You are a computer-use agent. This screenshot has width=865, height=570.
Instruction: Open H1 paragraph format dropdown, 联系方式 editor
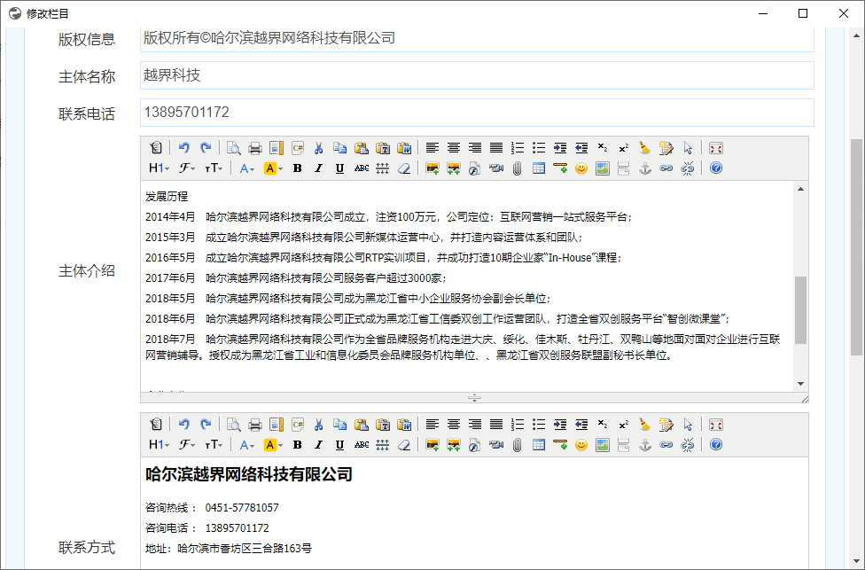coord(159,445)
